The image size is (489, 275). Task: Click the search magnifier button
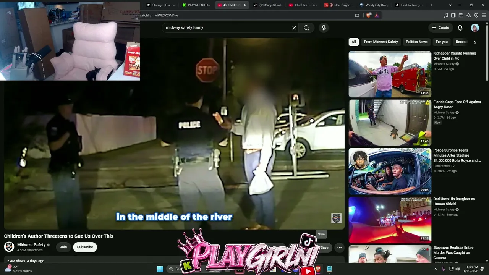306,28
